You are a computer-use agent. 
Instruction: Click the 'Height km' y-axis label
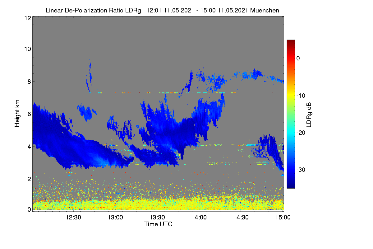[x=18, y=114]
